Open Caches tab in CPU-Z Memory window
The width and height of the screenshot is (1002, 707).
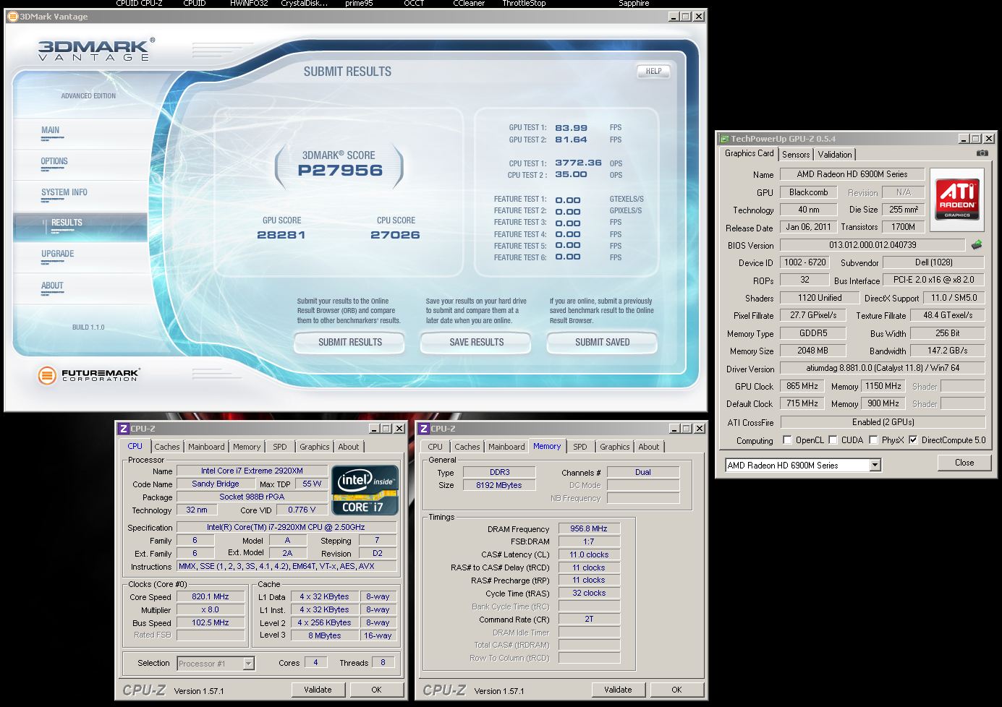(x=467, y=447)
